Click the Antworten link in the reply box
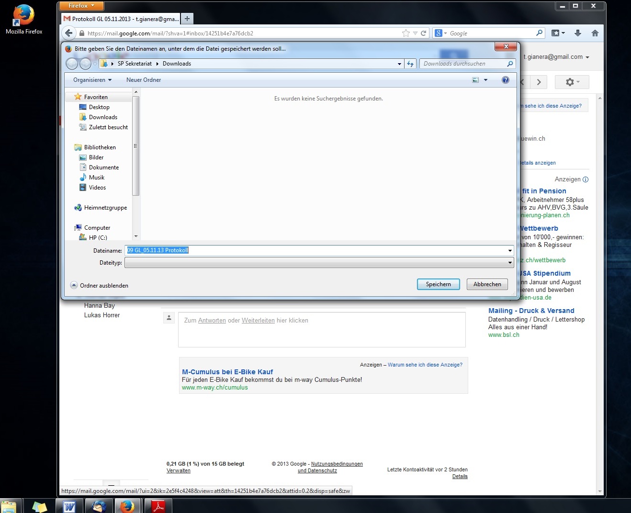The width and height of the screenshot is (631, 513). 212,321
